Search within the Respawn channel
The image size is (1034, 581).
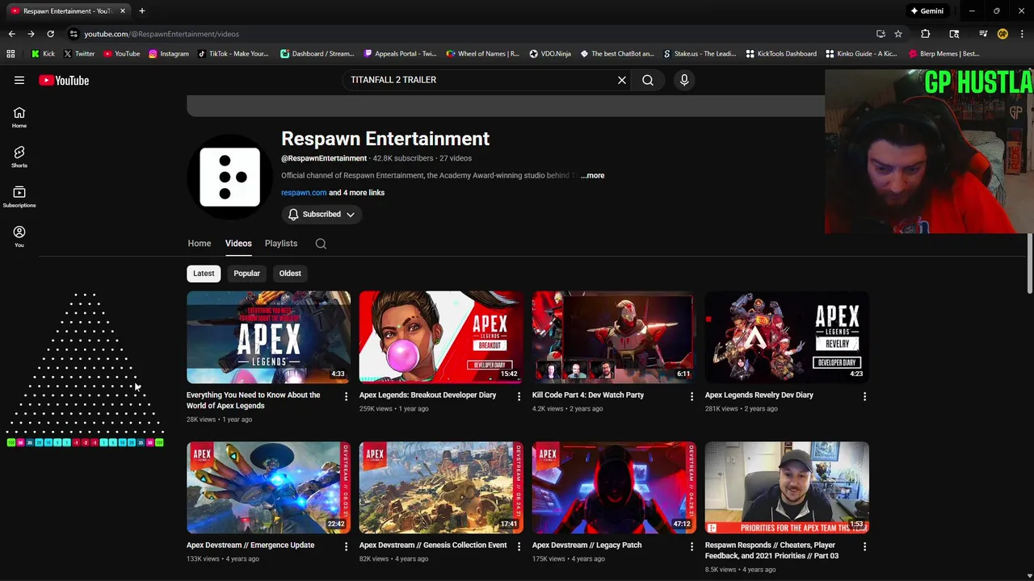coord(321,244)
